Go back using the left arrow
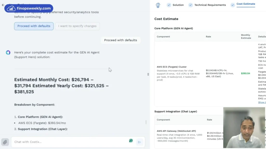Viewport: 266px width, 149px height. 3,5
